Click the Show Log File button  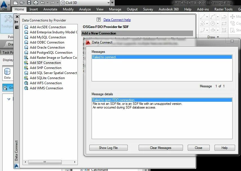108,148
